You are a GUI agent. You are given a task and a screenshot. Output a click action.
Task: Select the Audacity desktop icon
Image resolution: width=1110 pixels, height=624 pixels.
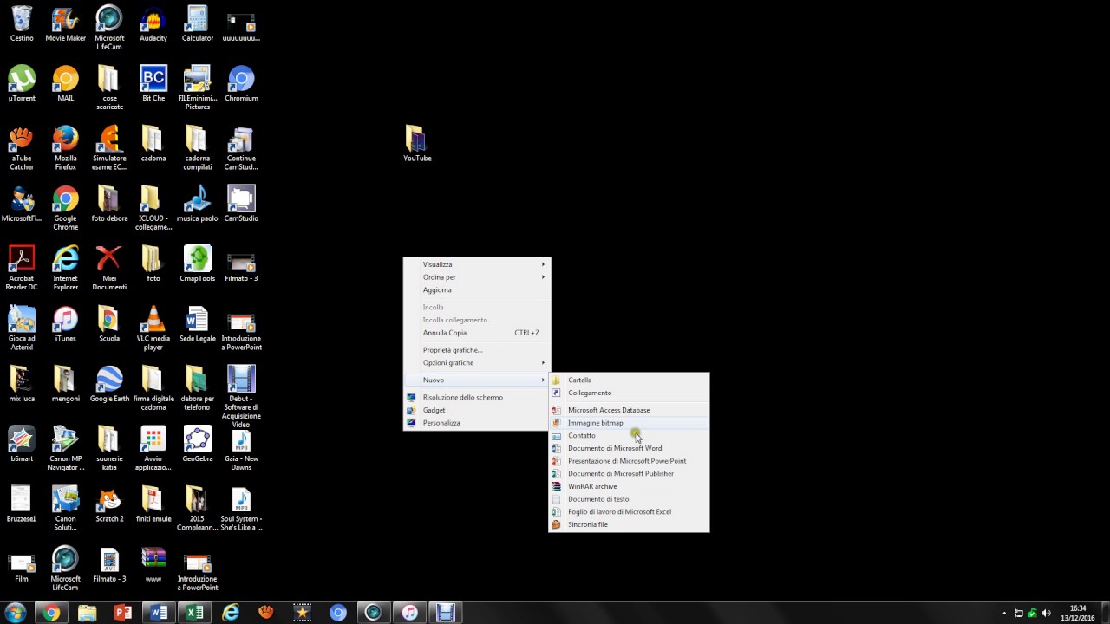(x=153, y=24)
